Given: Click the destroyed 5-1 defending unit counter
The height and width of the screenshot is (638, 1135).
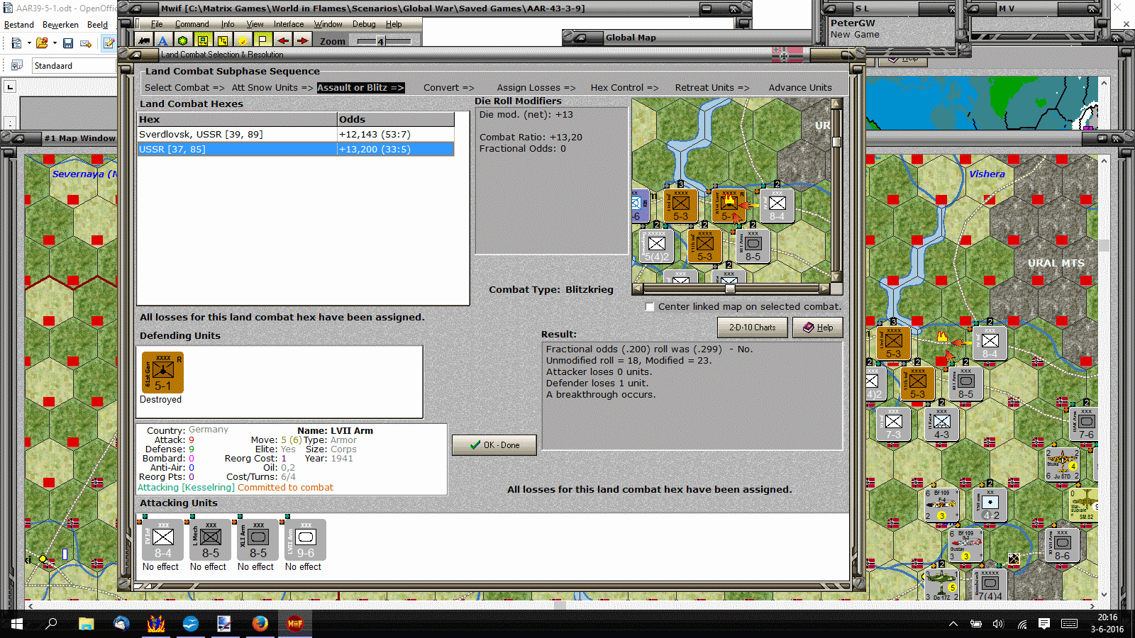Looking at the screenshot, I should 162,372.
